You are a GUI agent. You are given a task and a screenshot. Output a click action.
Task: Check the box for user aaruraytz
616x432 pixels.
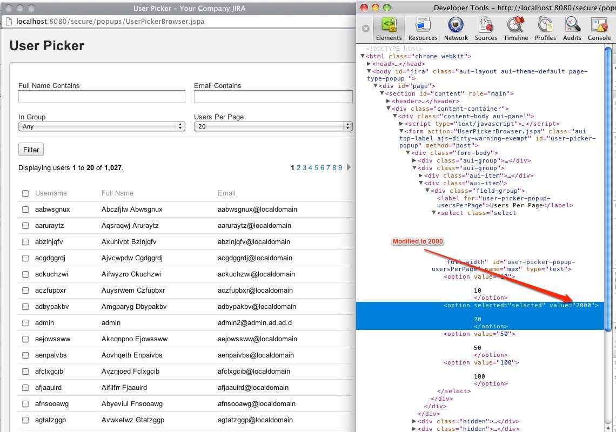[x=25, y=225]
